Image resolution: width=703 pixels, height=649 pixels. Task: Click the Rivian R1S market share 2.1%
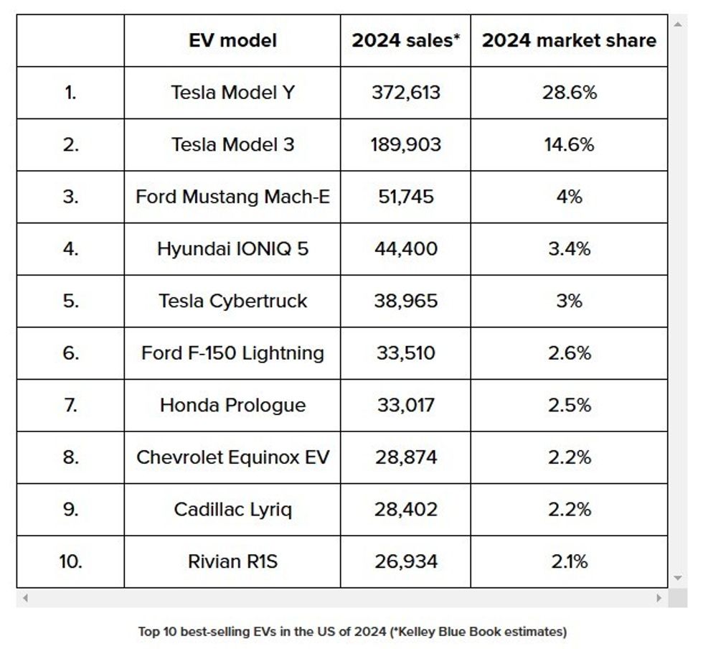pyautogui.click(x=569, y=561)
